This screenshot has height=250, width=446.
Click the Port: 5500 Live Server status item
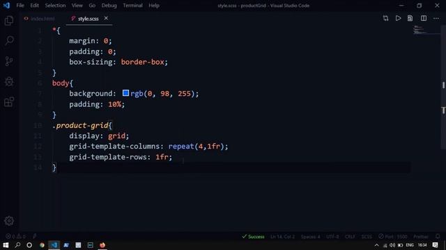(393, 237)
